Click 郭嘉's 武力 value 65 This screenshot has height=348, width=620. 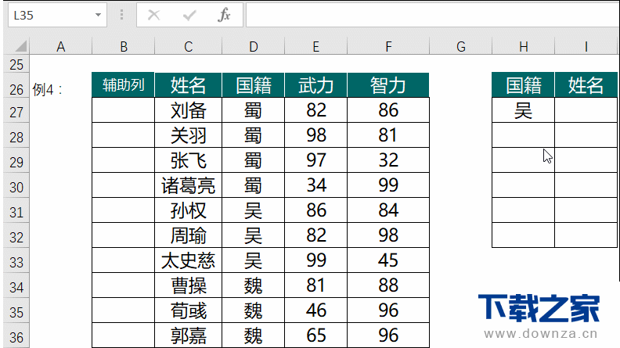point(316,335)
